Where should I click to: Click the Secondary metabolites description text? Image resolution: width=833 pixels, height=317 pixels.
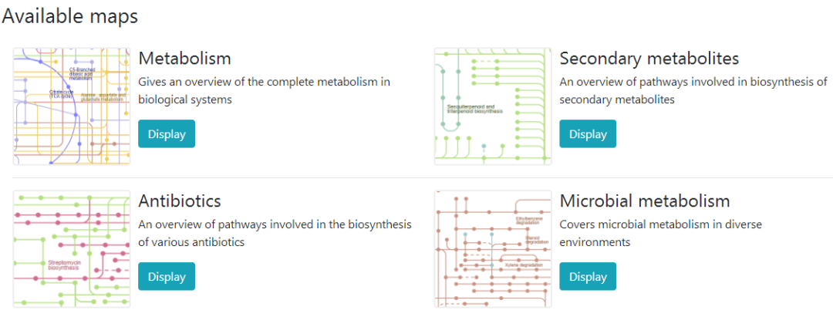pos(693,90)
